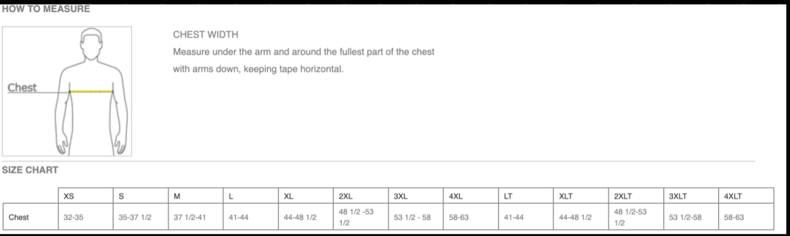
Task: Click the Chest label in the diagram
Action: [22, 87]
